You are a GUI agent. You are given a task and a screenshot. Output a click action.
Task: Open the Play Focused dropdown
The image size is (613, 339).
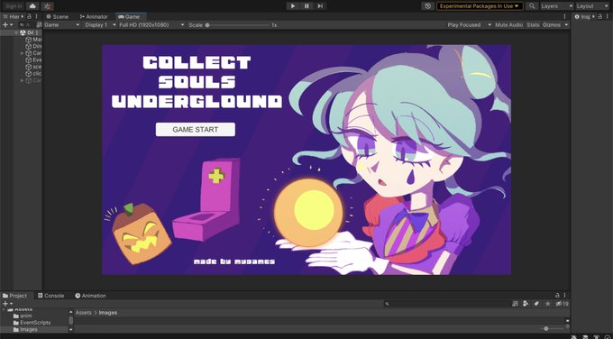pyautogui.click(x=469, y=24)
